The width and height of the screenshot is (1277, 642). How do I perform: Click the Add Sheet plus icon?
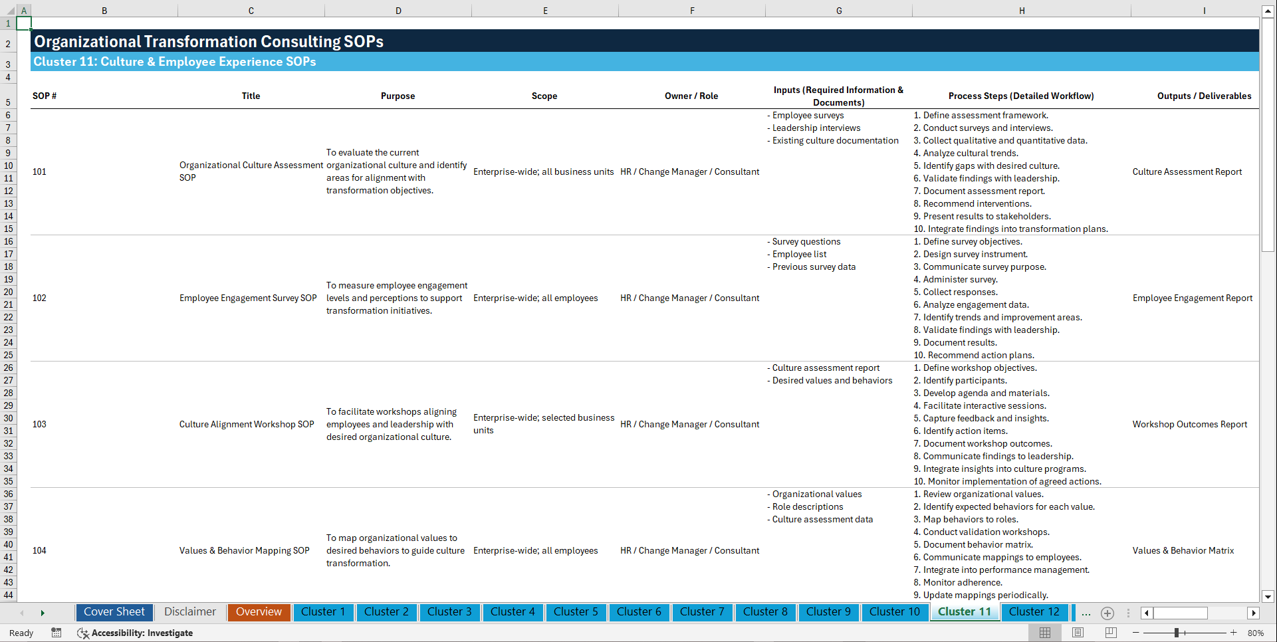(1107, 613)
